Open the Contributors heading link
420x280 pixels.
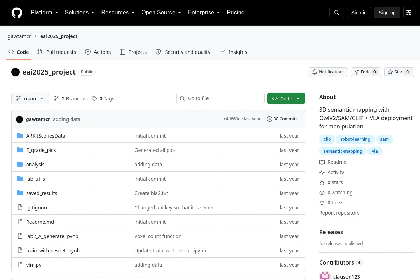click(341, 262)
